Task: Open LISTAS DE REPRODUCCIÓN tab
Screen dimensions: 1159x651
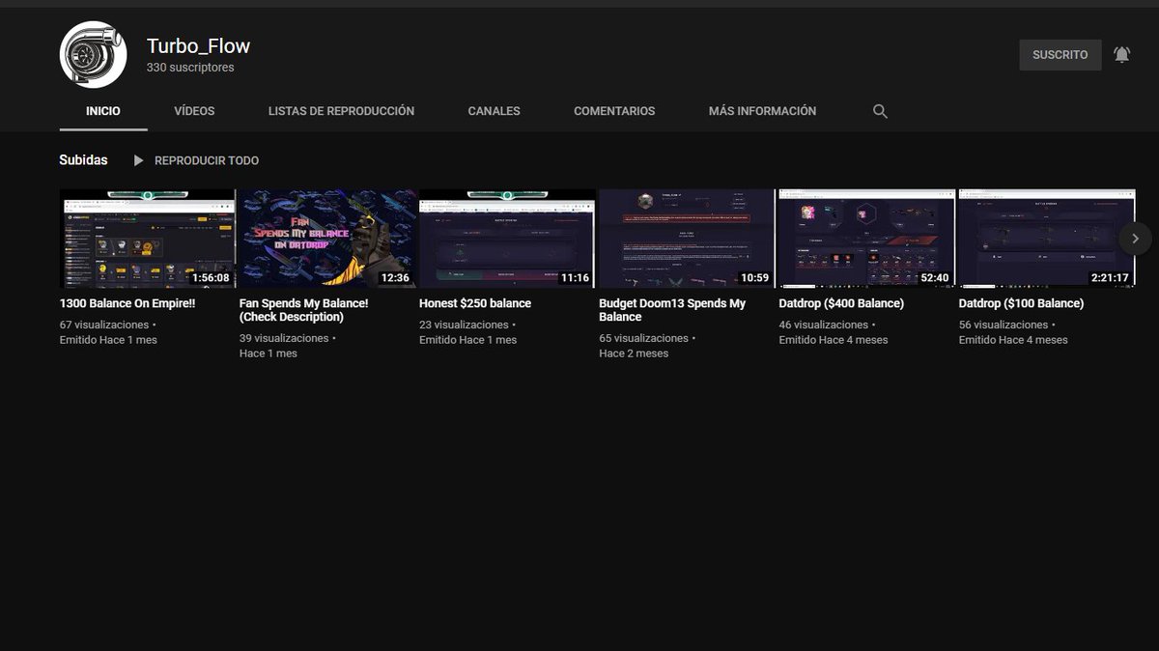Action: [x=341, y=111]
